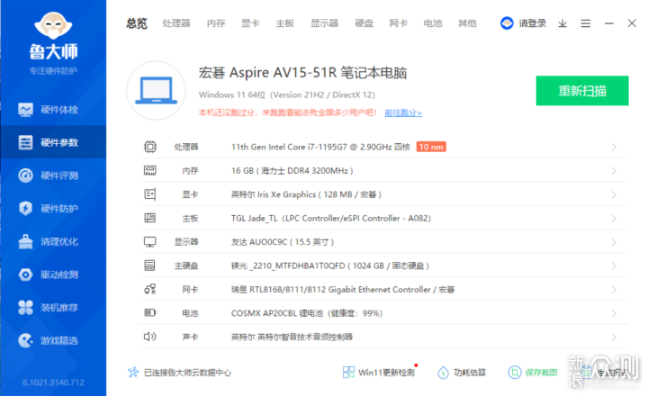This screenshot has height=396, width=648.
Task: Click the COSMX AP20CBL battery text
Action: pos(307,313)
